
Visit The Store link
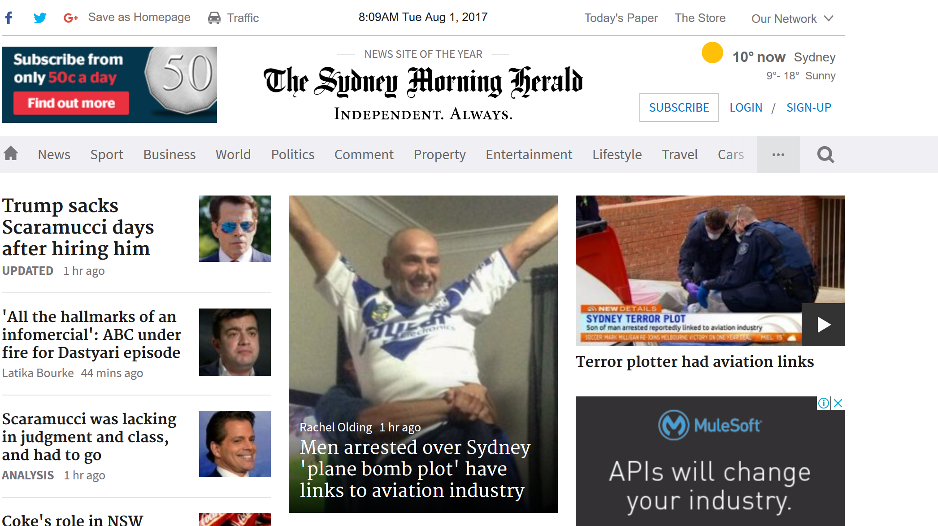click(700, 18)
